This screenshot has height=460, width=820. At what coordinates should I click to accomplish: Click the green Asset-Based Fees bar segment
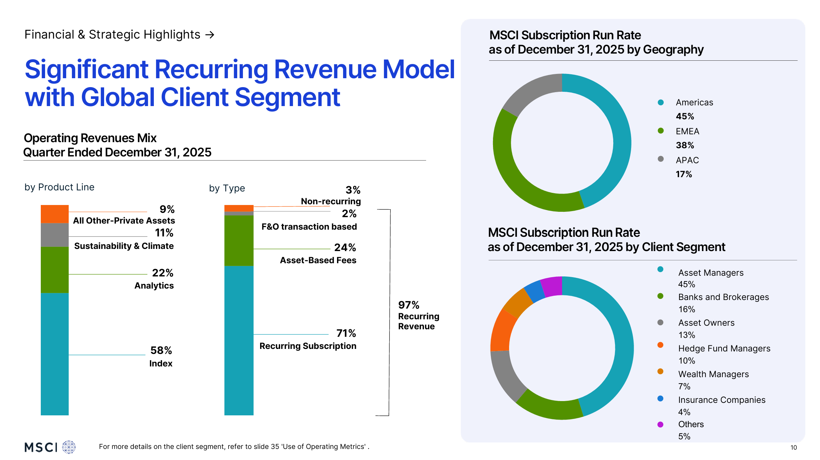pyautogui.click(x=239, y=240)
